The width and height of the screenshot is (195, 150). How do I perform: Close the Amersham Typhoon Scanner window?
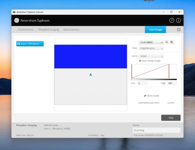[179, 12]
